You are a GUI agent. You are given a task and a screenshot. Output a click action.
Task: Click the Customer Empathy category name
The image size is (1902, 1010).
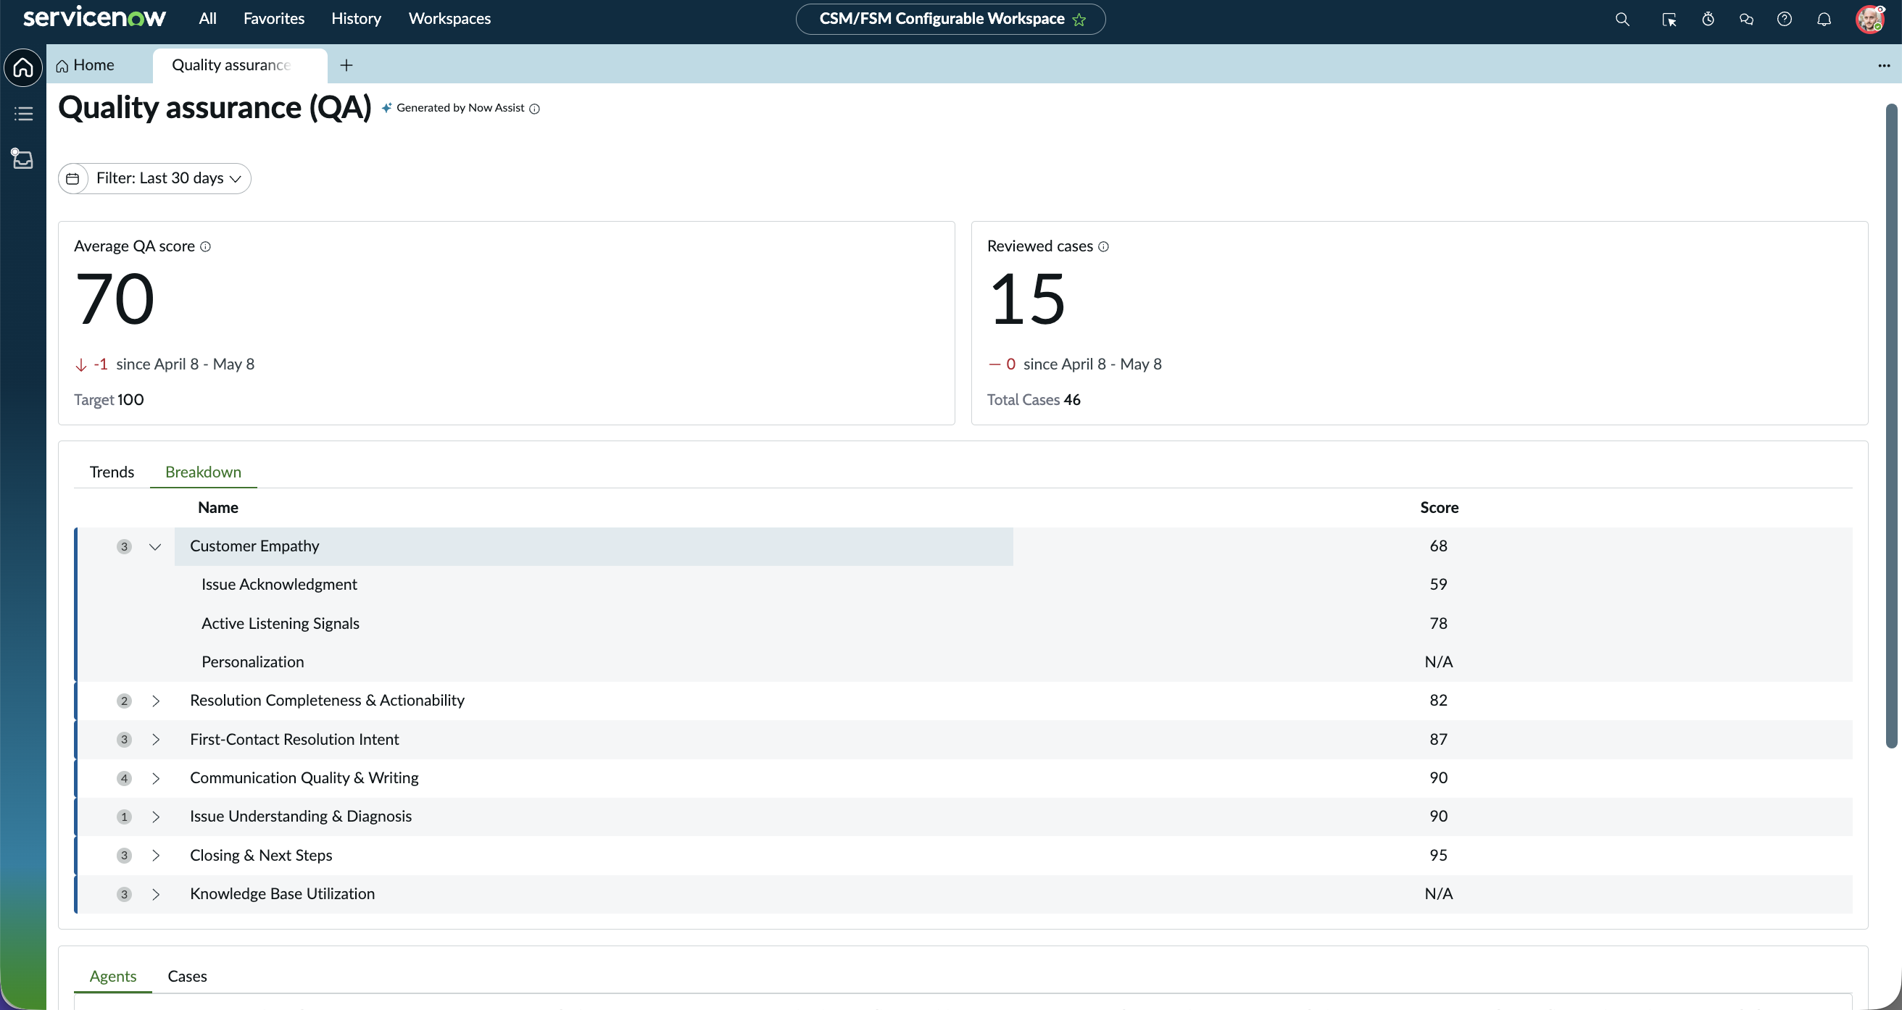(254, 546)
